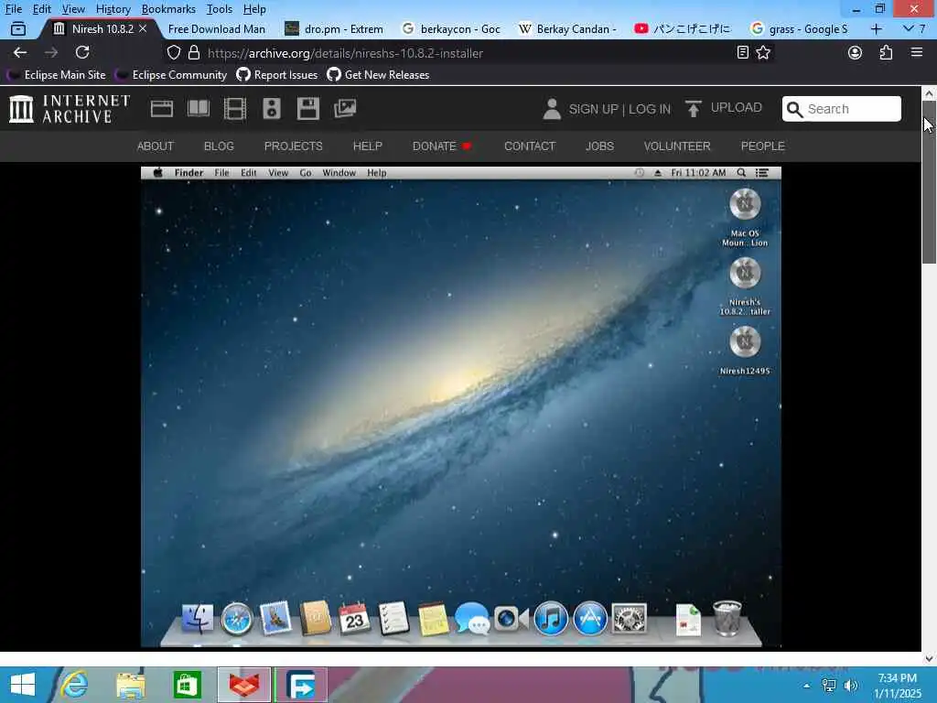Screen dimensions: 937x703
Task: Open the CONTACT link
Action: pyautogui.click(x=530, y=146)
